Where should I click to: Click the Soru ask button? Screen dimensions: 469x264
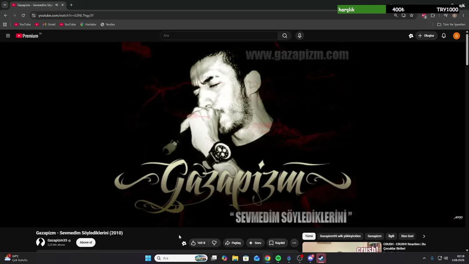point(255,243)
